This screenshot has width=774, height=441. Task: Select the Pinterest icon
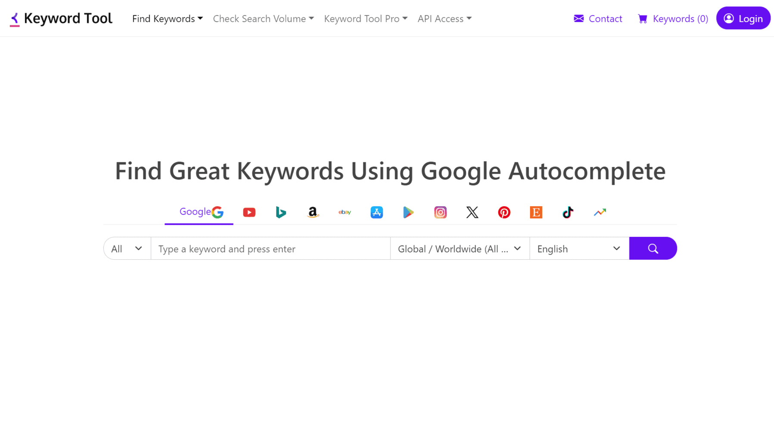504,212
